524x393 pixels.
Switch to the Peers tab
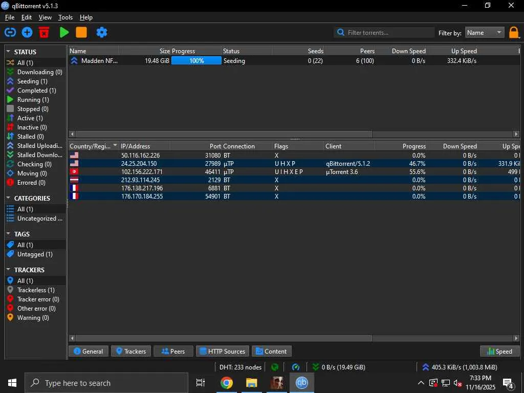[x=173, y=351]
